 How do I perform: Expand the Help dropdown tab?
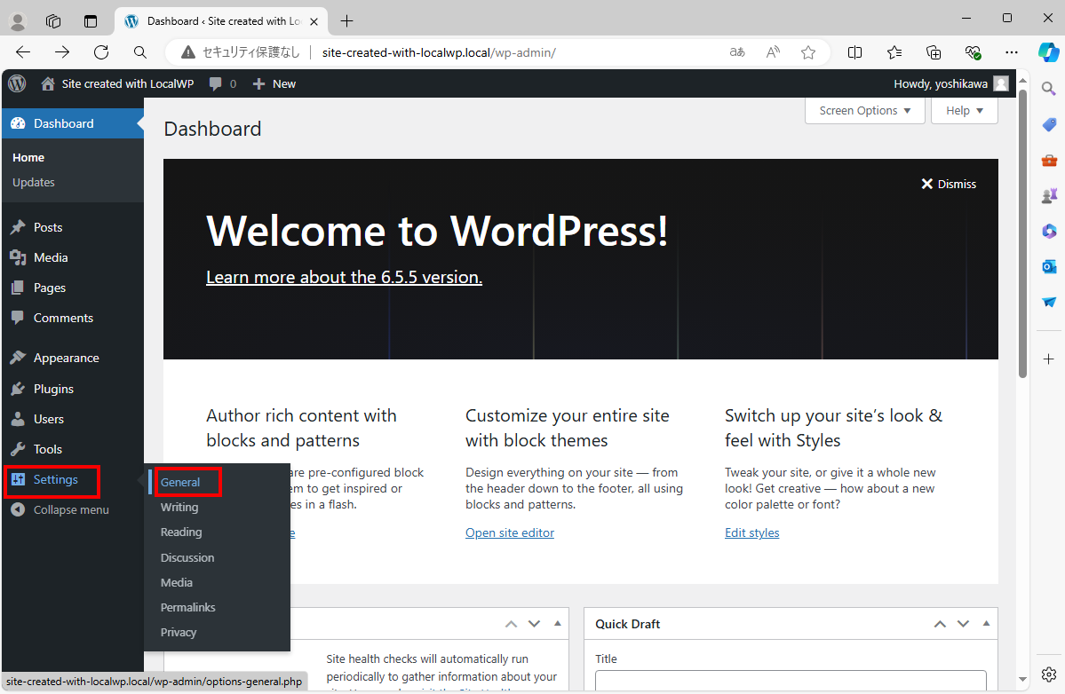(964, 111)
